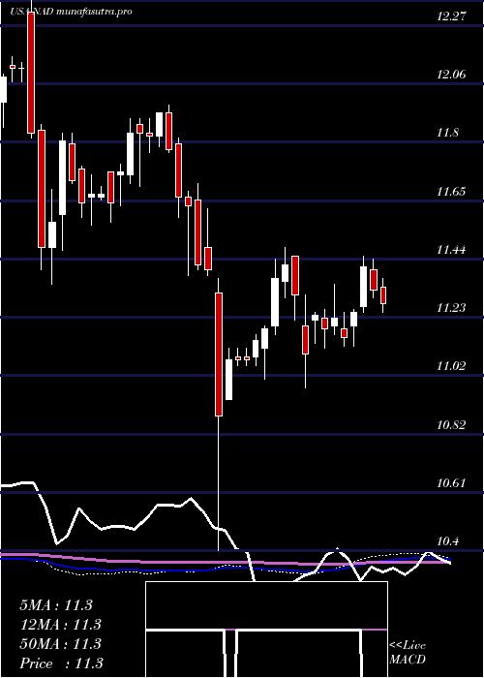Click the 11.65 price axis label
The image size is (484, 678).
click(x=452, y=192)
